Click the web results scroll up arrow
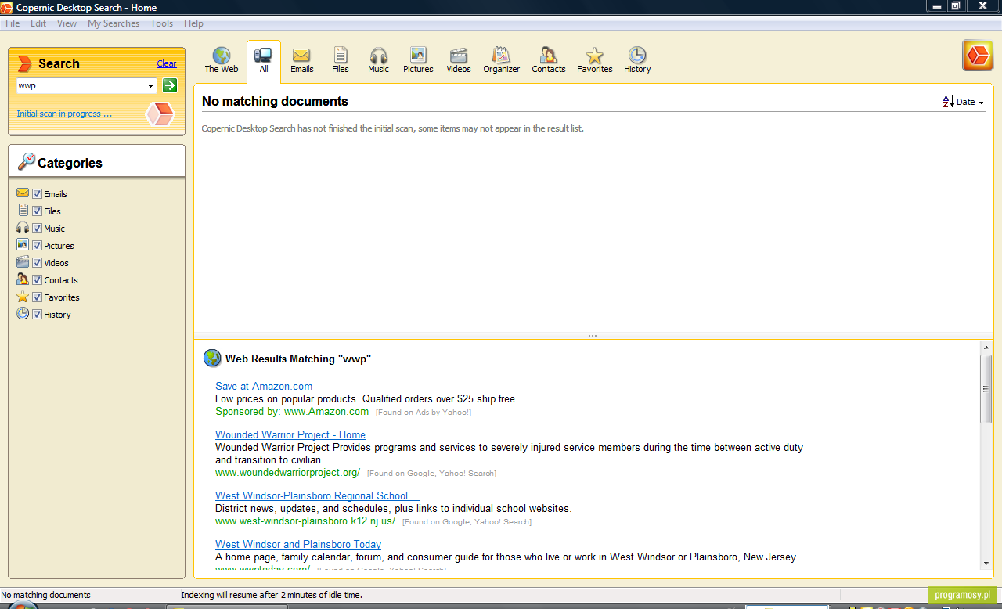 (x=986, y=347)
